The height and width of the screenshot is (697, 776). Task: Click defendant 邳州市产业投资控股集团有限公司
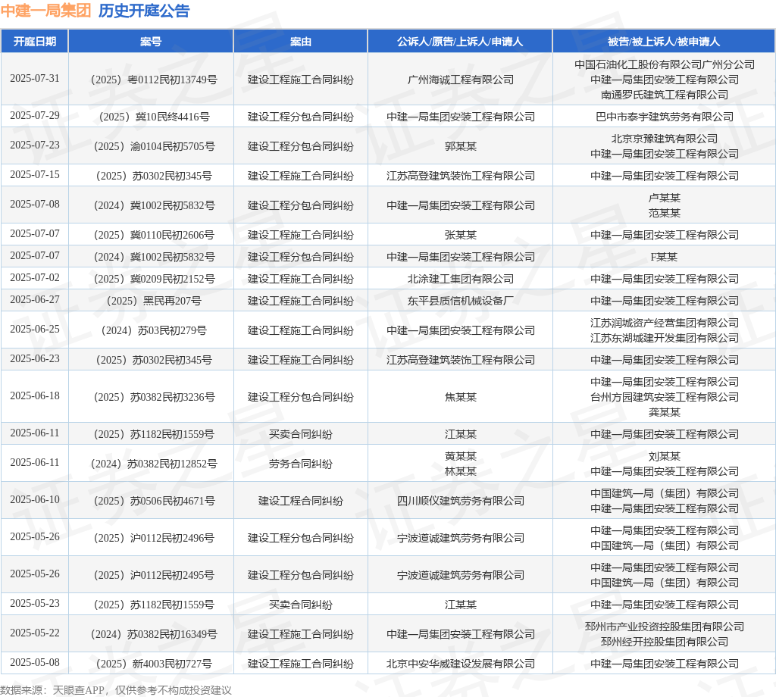(x=664, y=627)
